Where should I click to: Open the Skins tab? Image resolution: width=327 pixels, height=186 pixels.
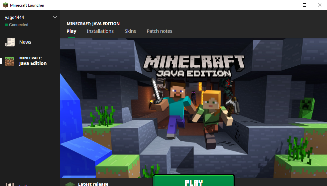tap(130, 31)
